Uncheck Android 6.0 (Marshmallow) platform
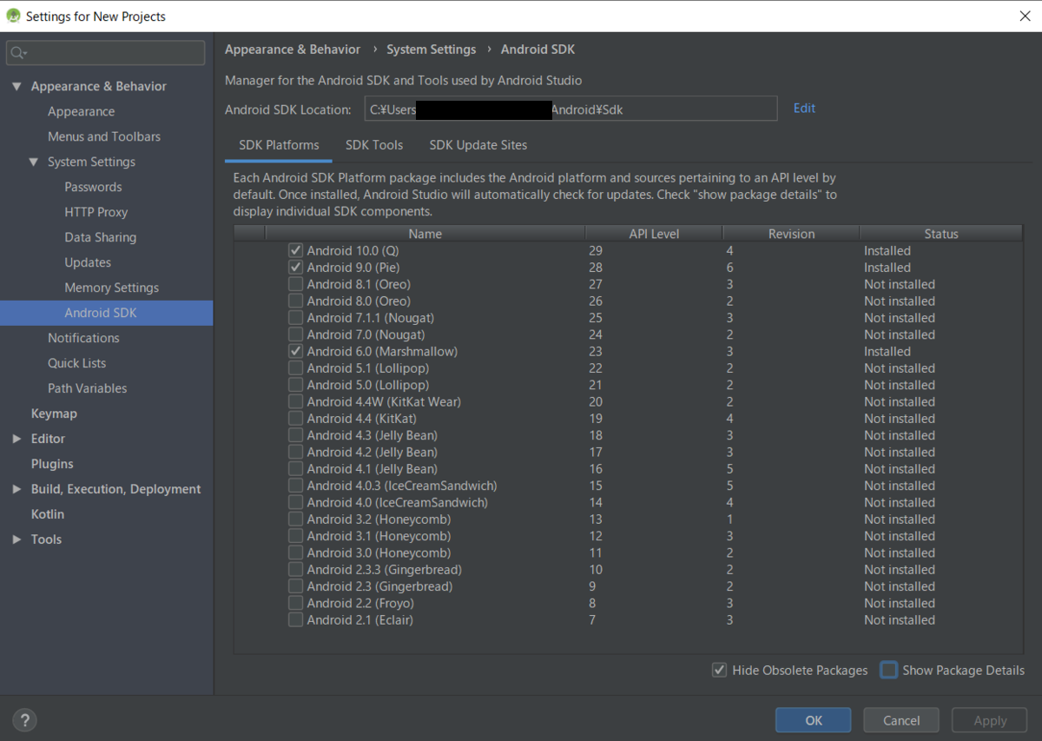Screen dimensions: 1042x741 (x=296, y=352)
